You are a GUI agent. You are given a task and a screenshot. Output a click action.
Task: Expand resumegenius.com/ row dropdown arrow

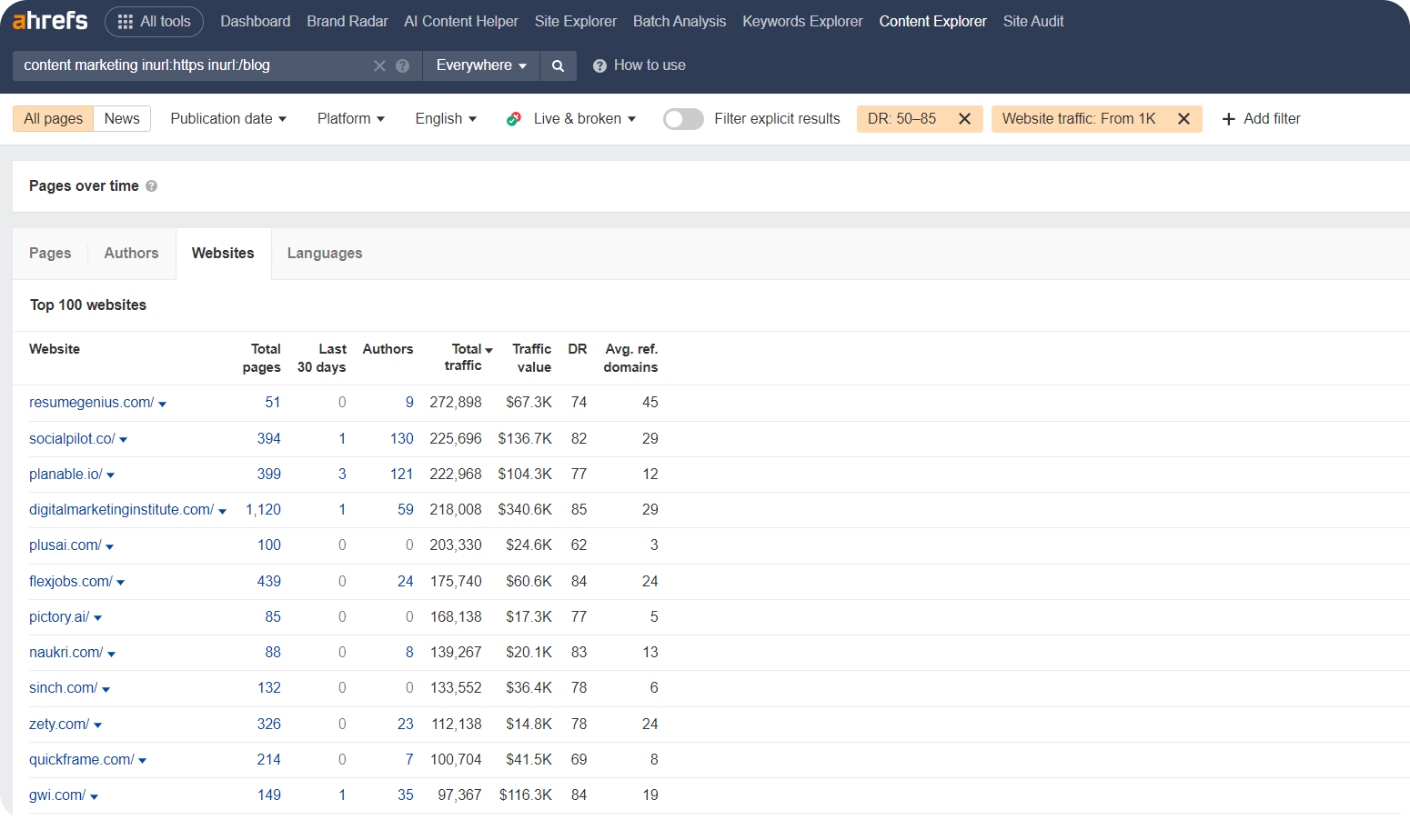(163, 404)
